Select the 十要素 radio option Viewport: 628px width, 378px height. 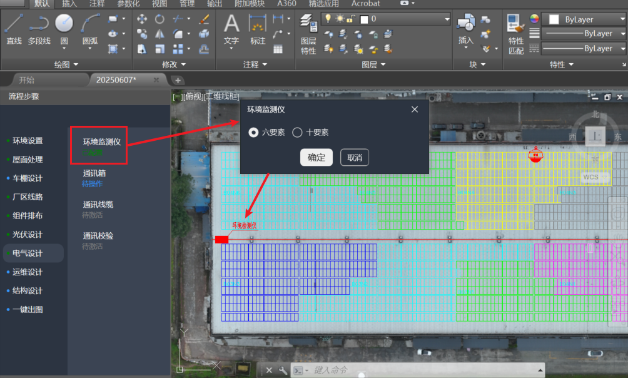(x=298, y=132)
